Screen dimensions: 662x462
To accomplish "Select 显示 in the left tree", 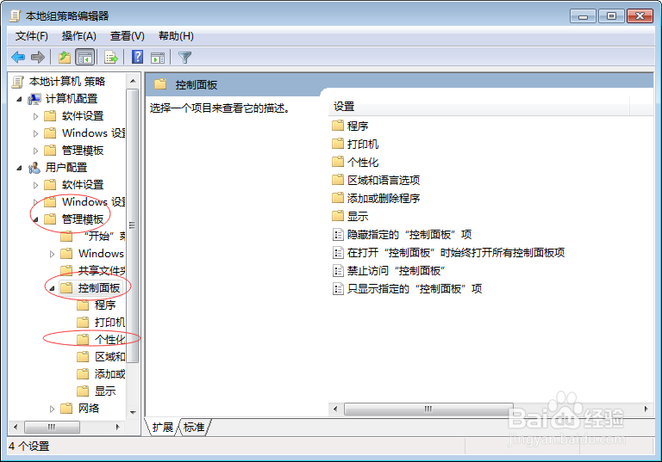I will [x=104, y=391].
